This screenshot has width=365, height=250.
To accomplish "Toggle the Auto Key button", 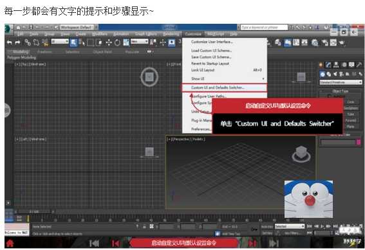I will [267, 226].
